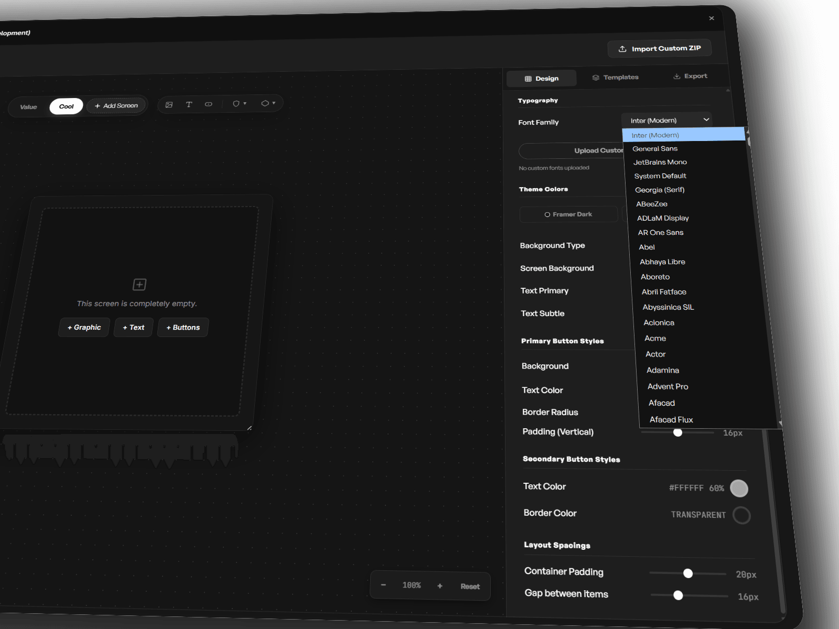This screenshot has height=629, width=839.
Task: Click the Container Padding slider handle
Action: click(x=688, y=573)
